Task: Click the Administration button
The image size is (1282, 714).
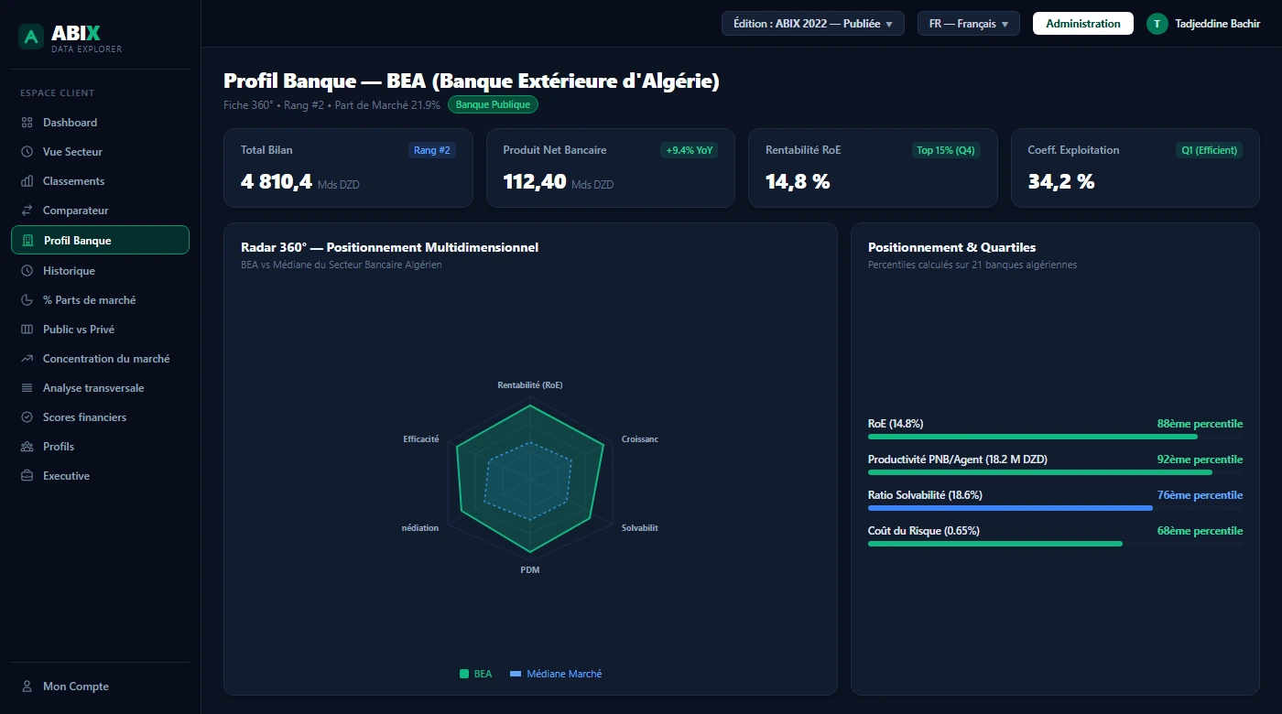Action: coord(1083,24)
